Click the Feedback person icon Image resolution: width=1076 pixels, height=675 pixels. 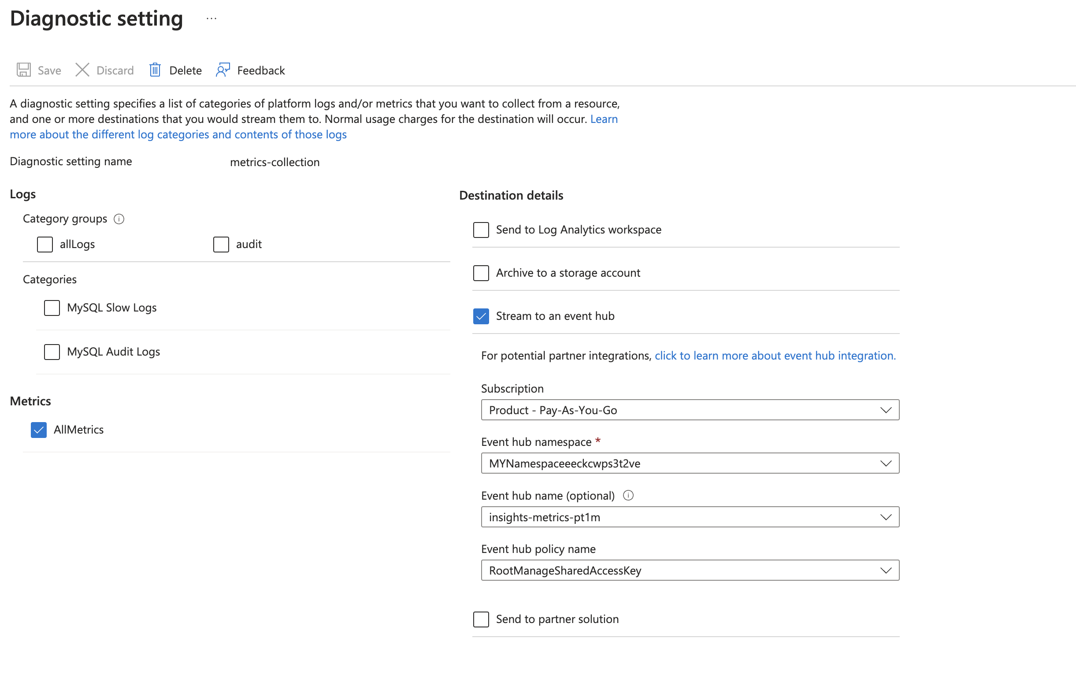tap(223, 70)
